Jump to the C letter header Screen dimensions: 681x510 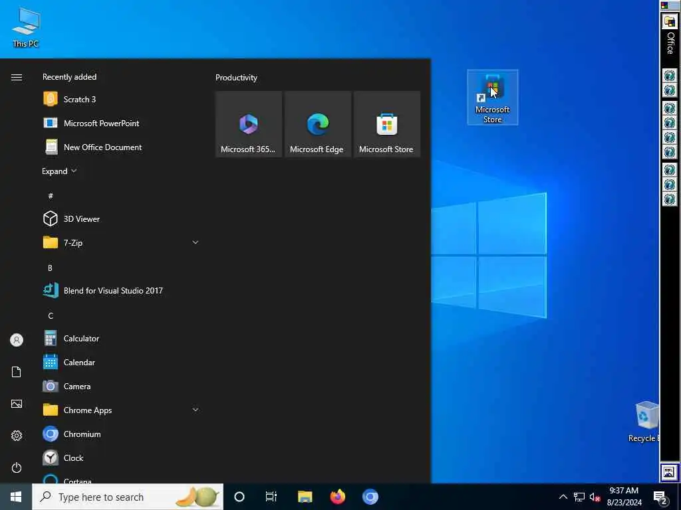point(51,315)
